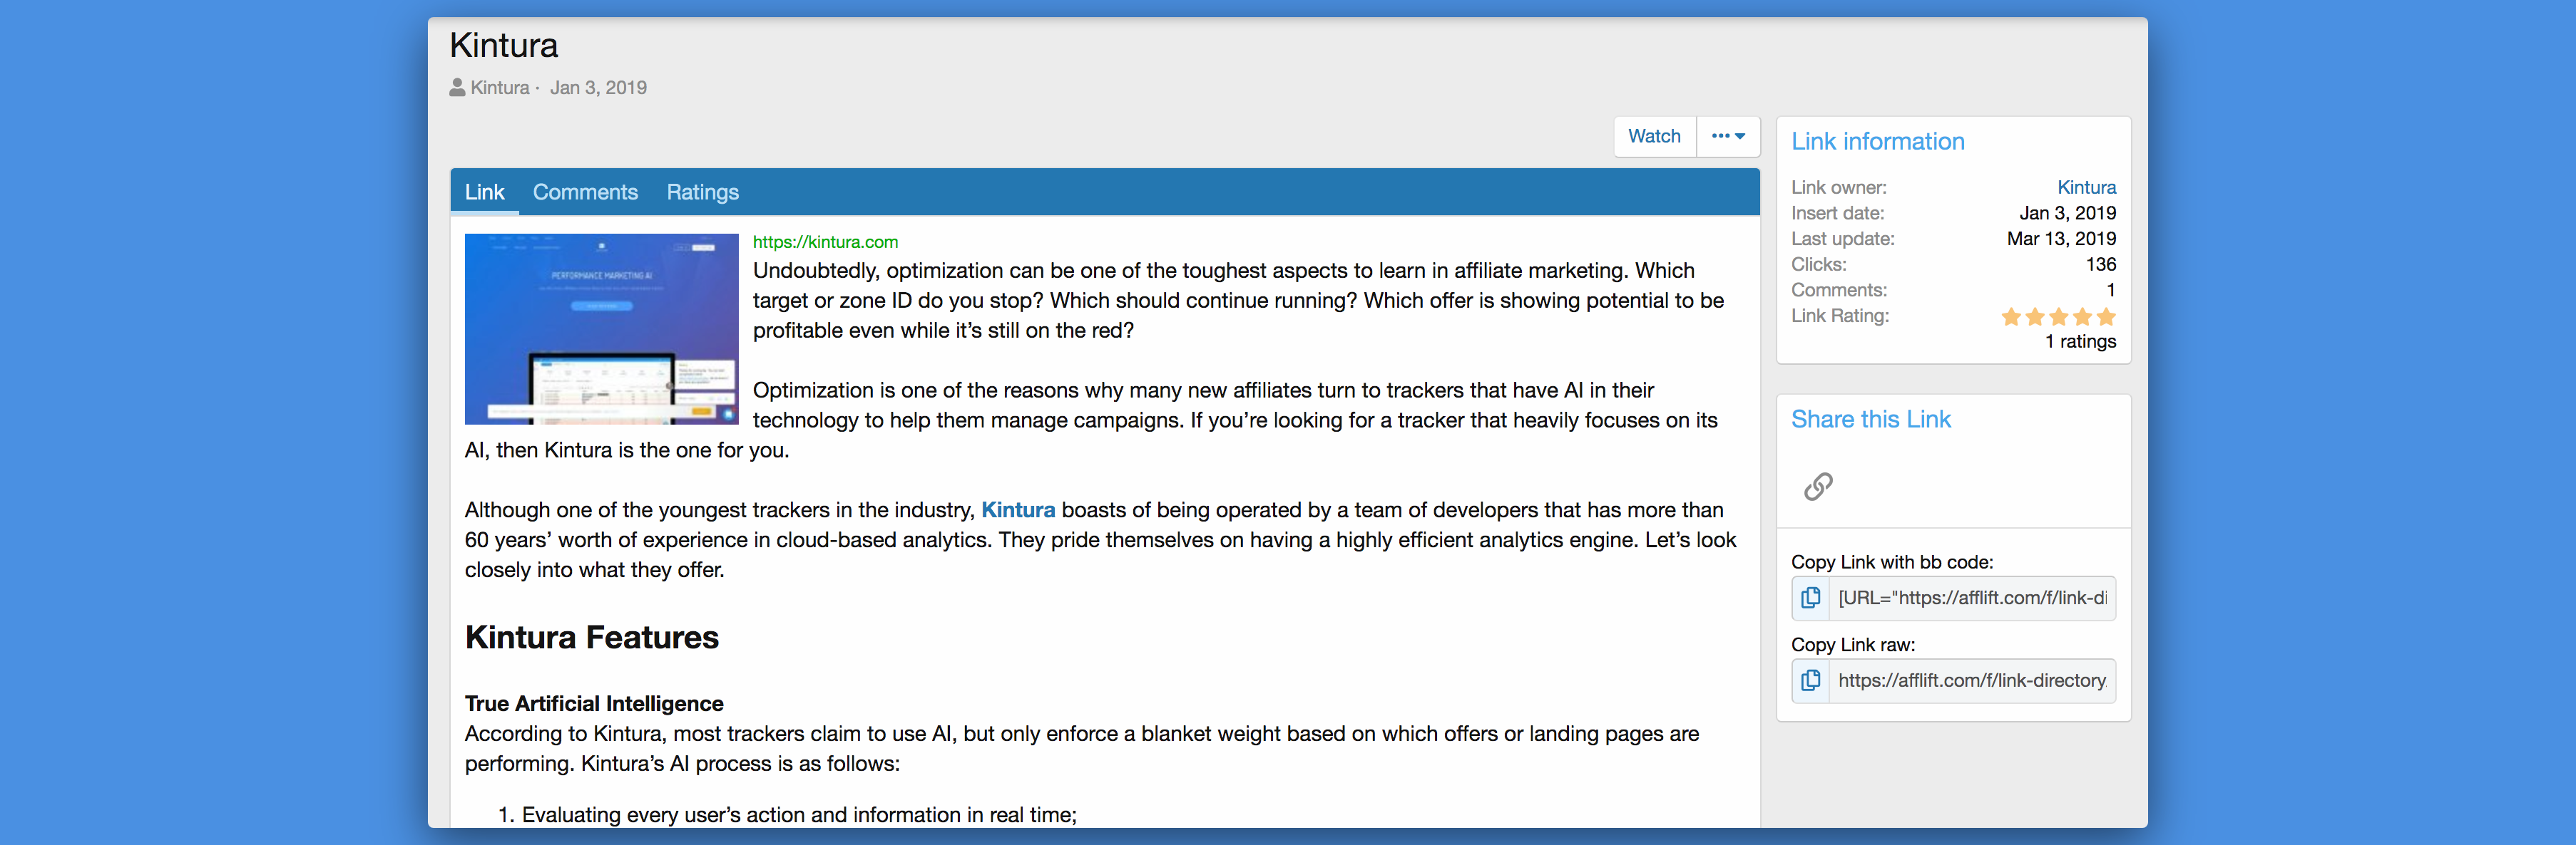Viewport: 2576px width, 845px height.
Task: Copy the raw link with clipboard icon
Action: tap(1810, 681)
